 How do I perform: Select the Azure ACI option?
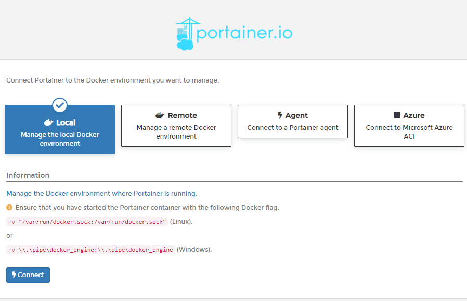[x=409, y=126]
